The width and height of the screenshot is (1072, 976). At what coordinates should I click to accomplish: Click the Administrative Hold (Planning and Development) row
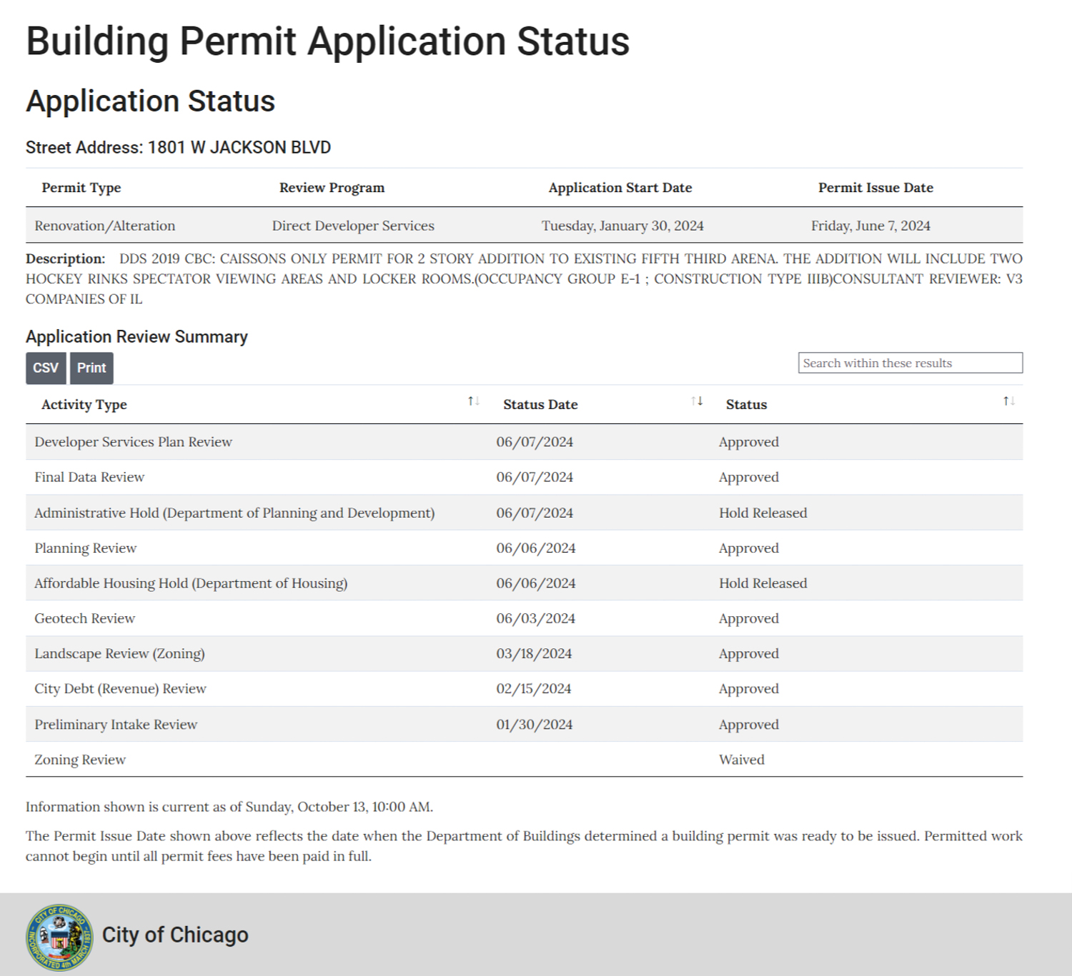coord(524,513)
